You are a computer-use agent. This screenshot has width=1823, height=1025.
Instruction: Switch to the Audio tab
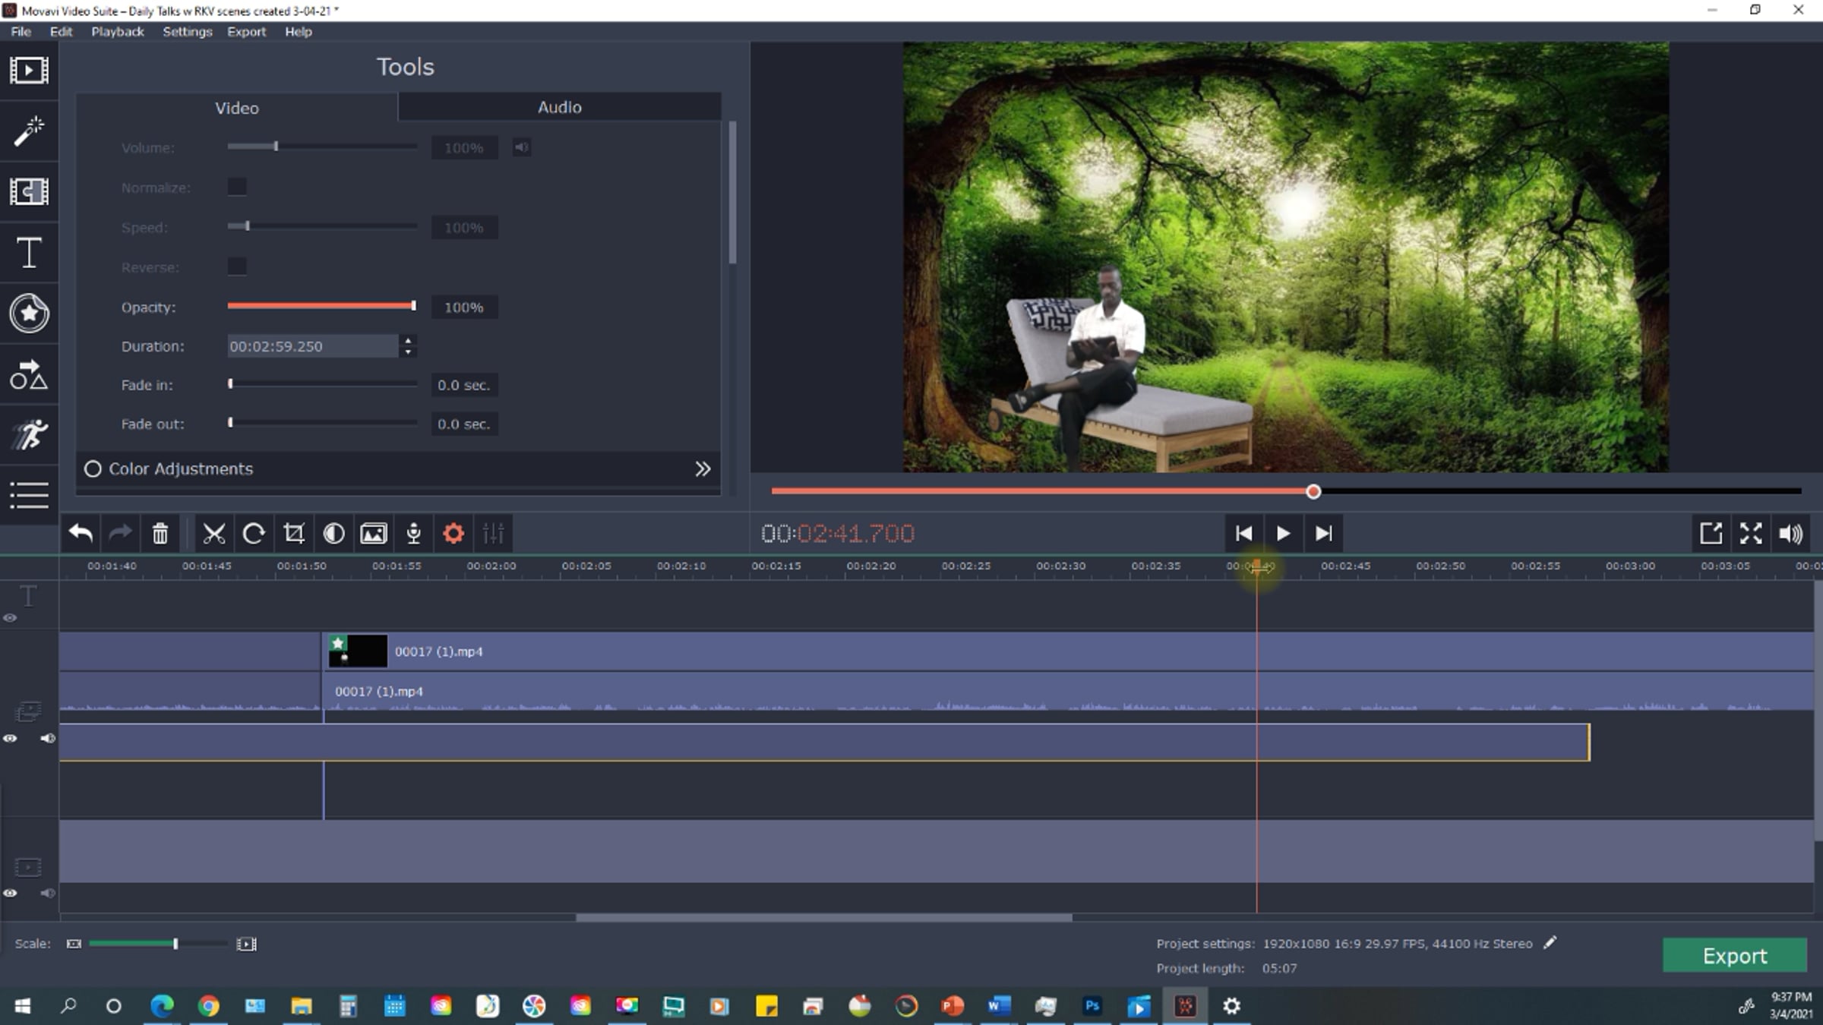[559, 107]
